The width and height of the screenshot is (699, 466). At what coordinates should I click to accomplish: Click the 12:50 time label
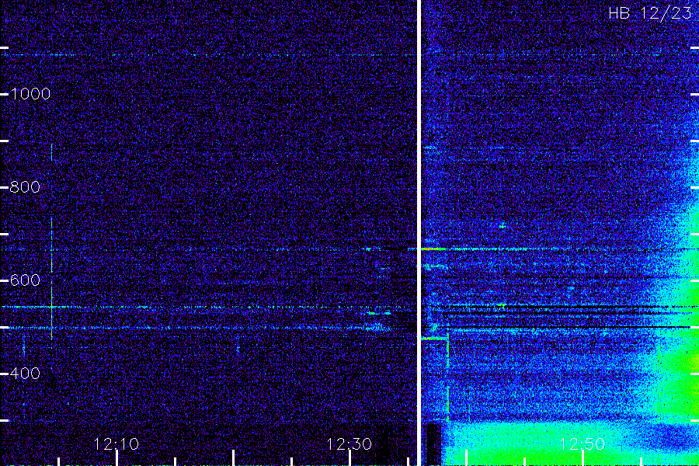pyautogui.click(x=582, y=444)
